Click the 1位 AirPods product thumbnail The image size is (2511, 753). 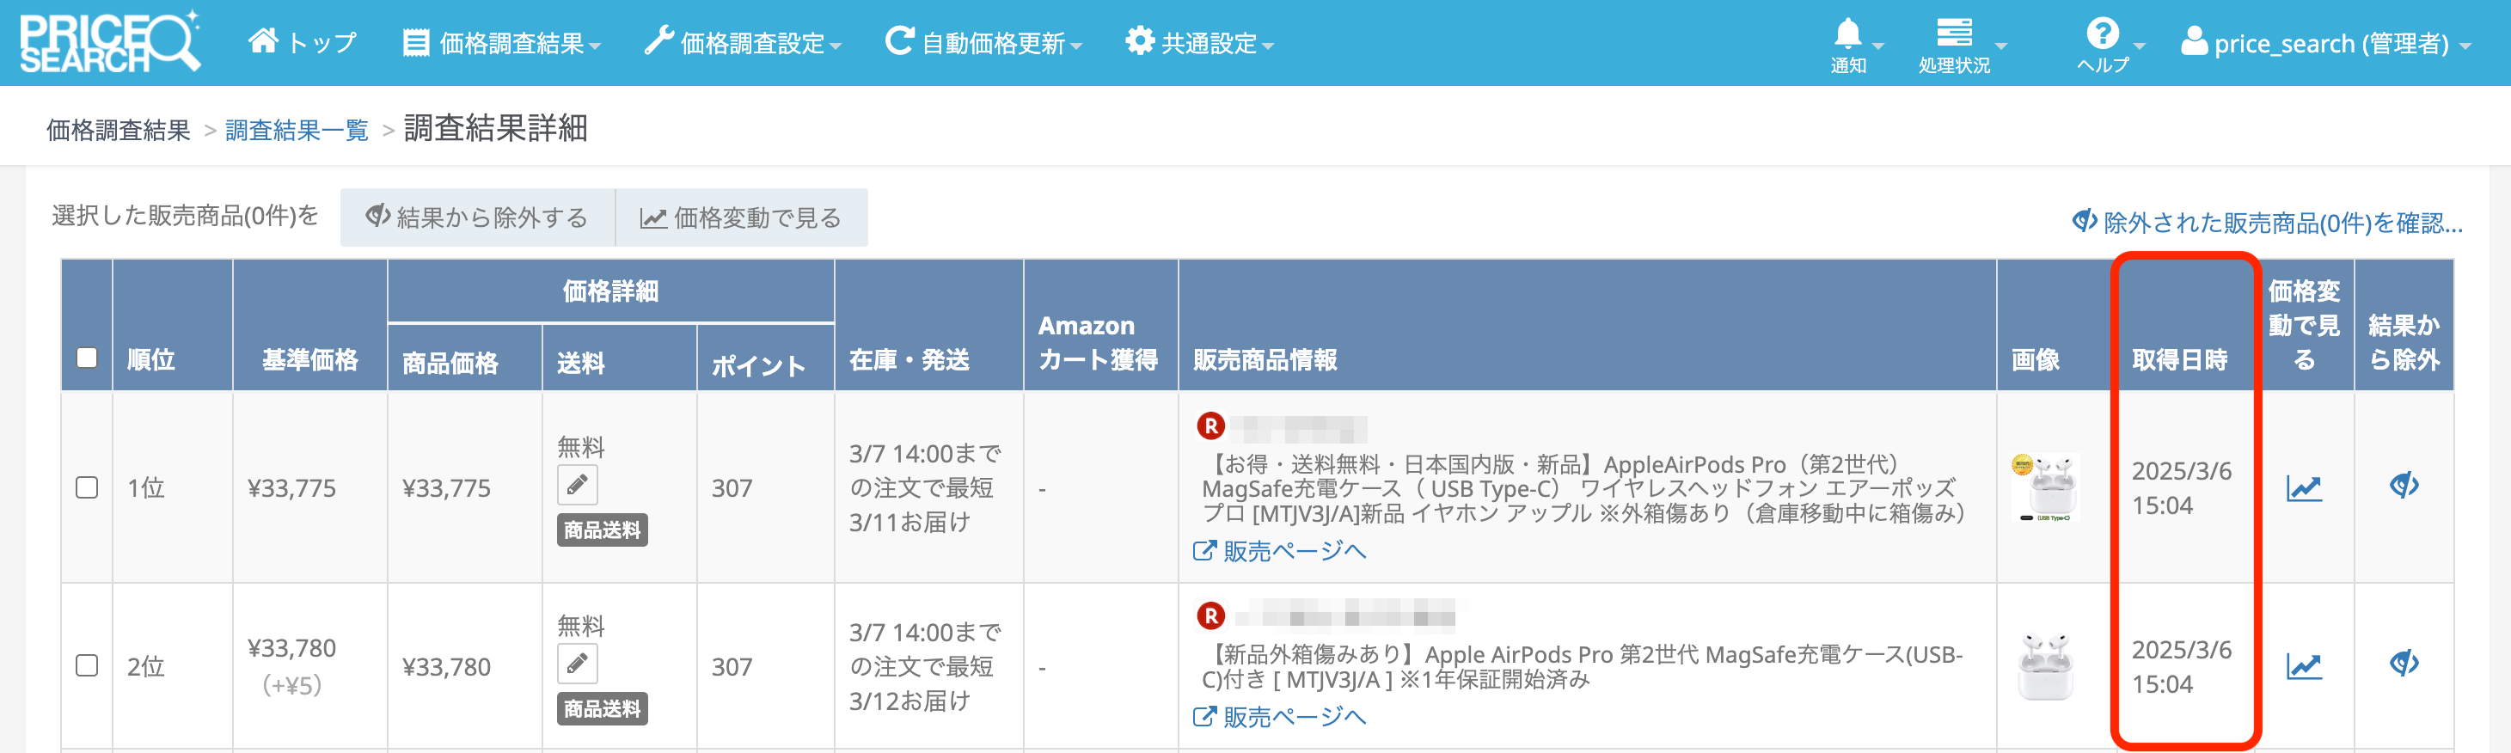2045,487
